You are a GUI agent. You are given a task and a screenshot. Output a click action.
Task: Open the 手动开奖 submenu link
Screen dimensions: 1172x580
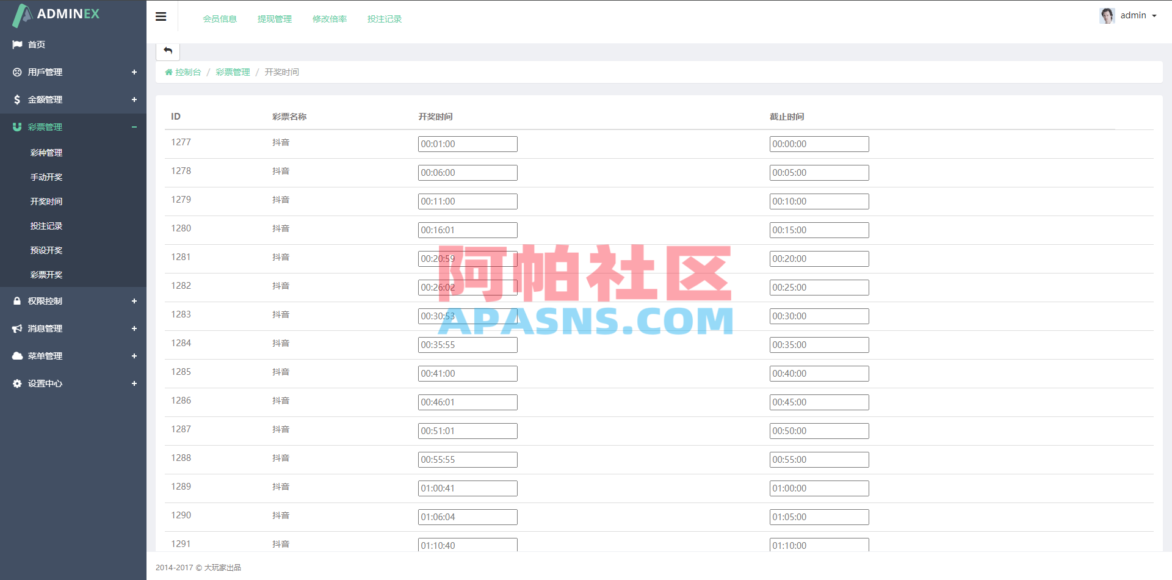click(46, 177)
